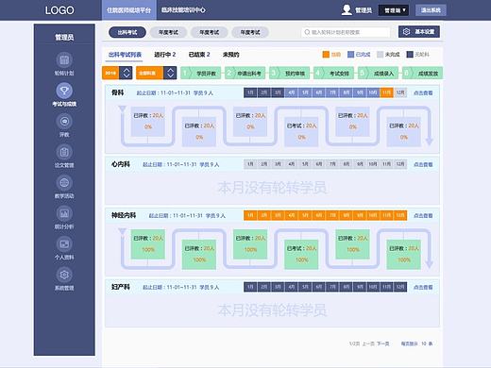The width and height of the screenshot is (491, 368).
Task: Open 统计分析 chart icon
Action: 64,213
